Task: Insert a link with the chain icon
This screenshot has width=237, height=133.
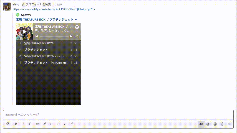Action: 44,124
